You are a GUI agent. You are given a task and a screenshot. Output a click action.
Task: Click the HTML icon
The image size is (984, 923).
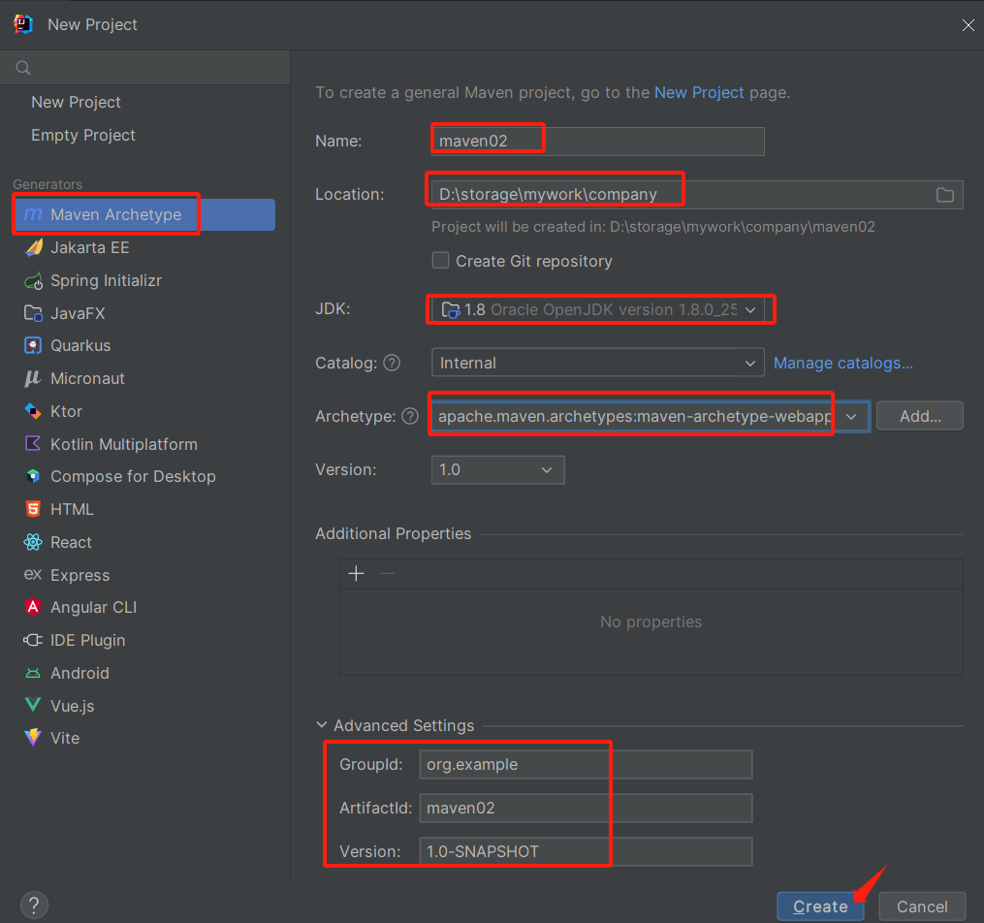coord(33,509)
